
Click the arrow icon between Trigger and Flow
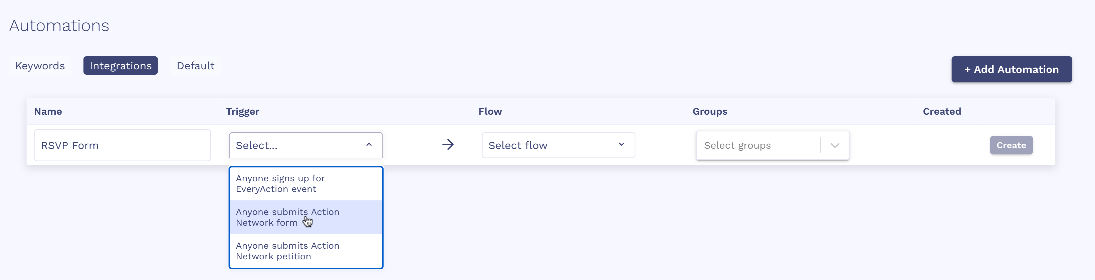tap(448, 145)
